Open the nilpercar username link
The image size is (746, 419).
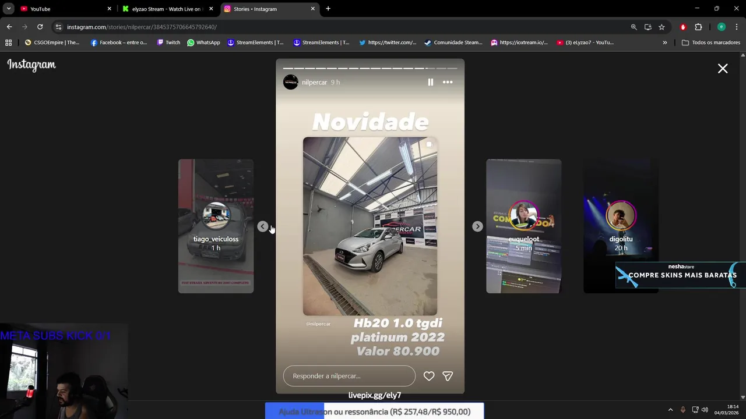[314, 82]
